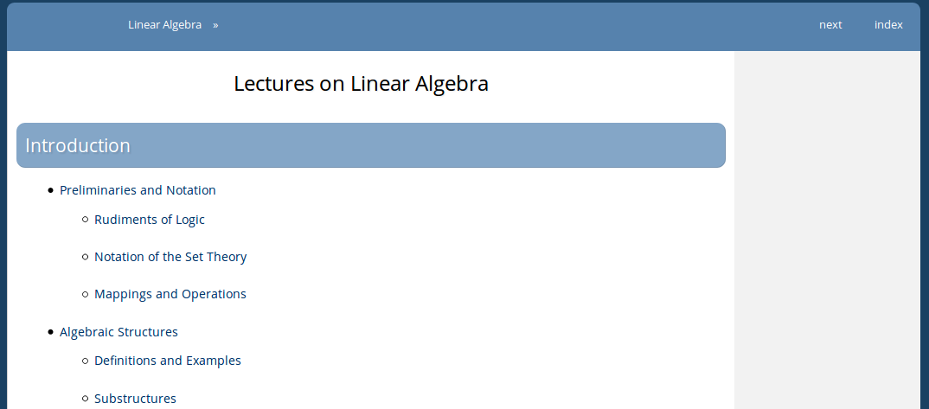Select the Lectures on Linear Algebra title
Image resolution: width=929 pixels, height=409 pixels.
[x=361, y=84]
